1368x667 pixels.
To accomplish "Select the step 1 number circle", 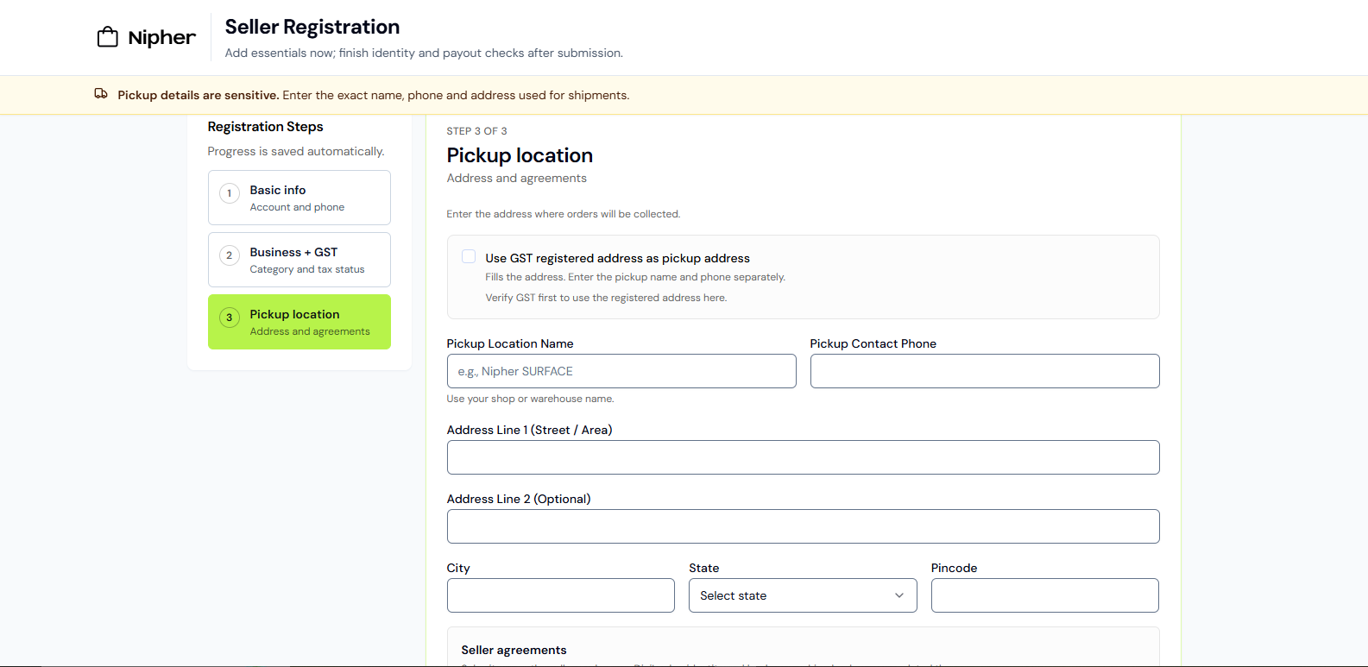I will (x=230, y=193).
